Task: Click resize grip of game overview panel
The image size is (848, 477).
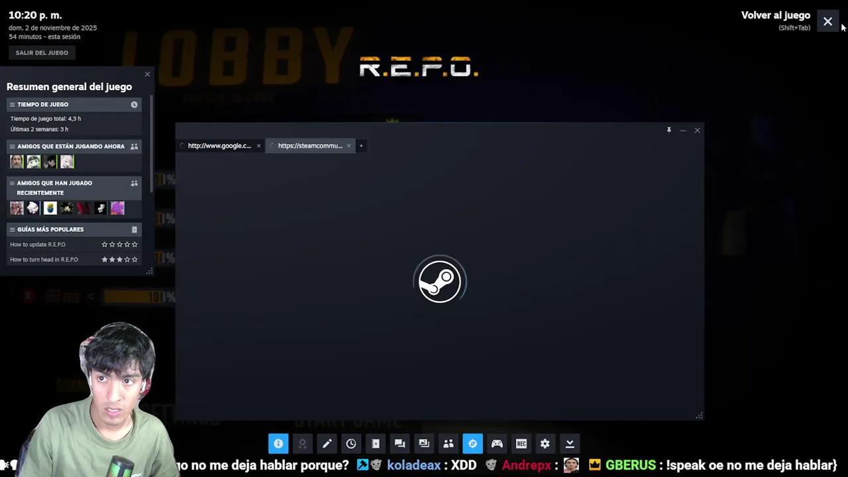Action: pos(150,271)
